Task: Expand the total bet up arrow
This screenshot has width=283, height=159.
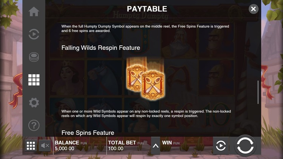Action: (x=155, y=146)
